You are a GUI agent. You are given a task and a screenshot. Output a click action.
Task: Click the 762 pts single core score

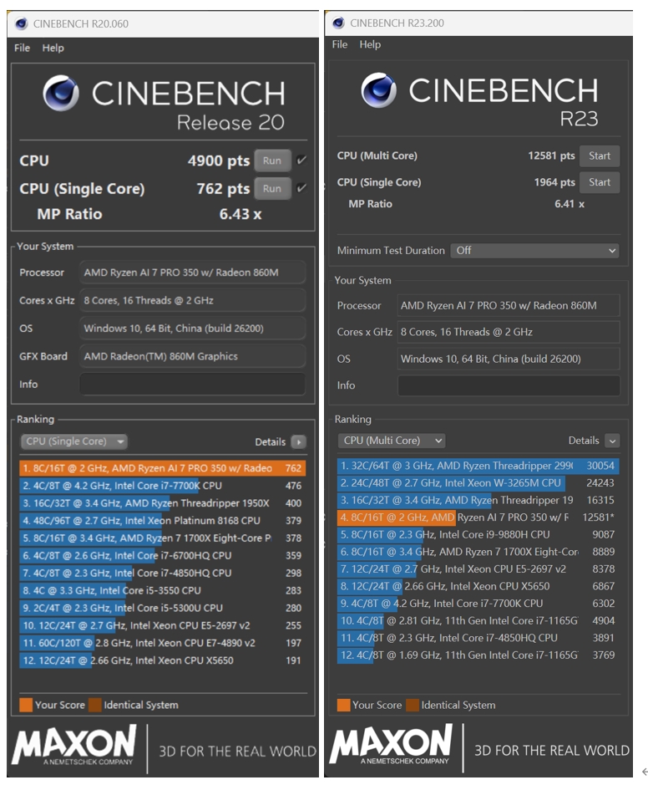[x=223, y=189]
